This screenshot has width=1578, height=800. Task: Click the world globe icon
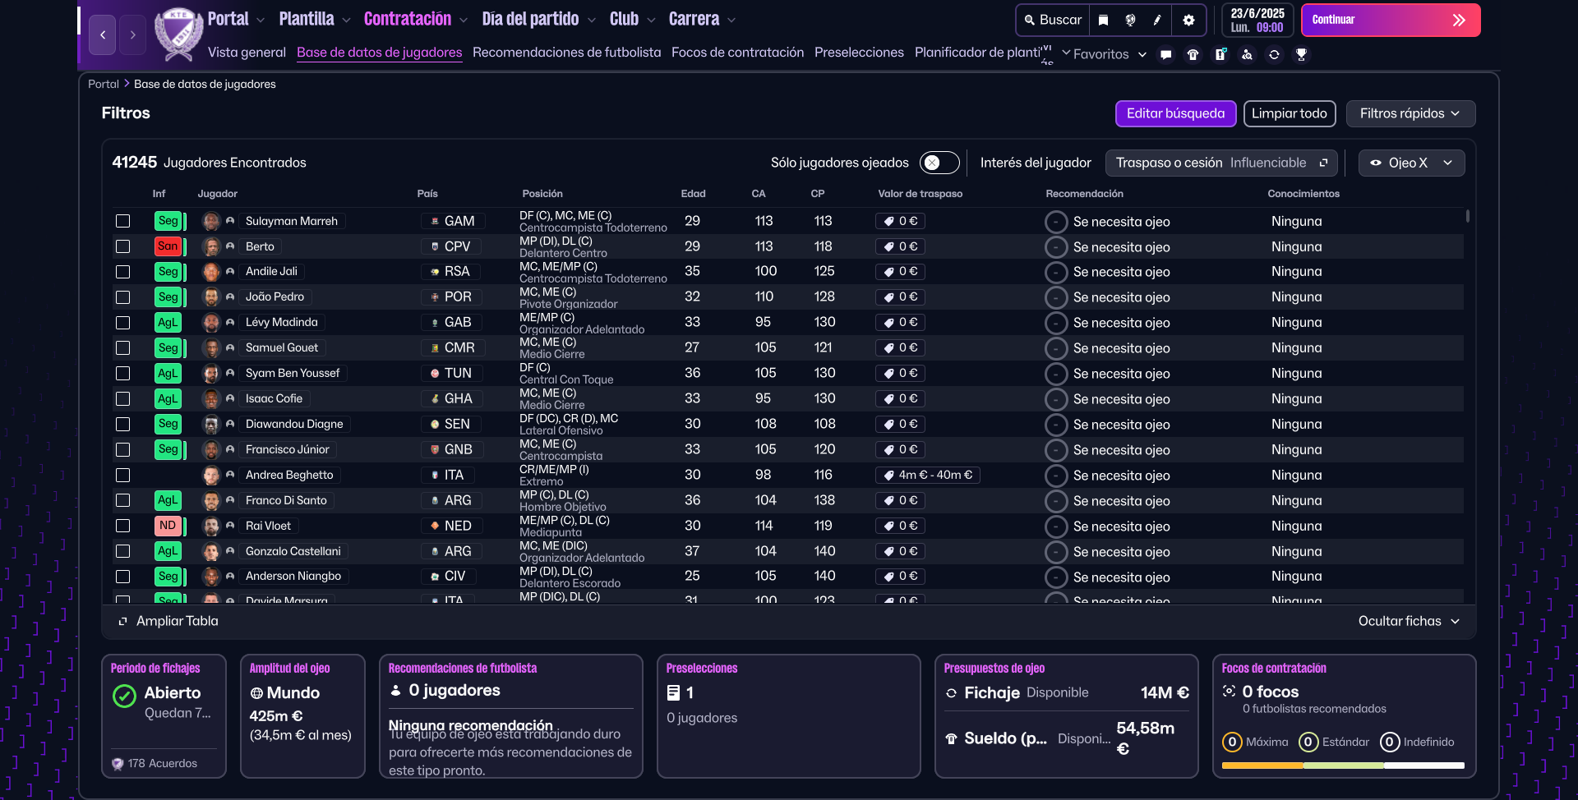click(x=1131, y=21)
